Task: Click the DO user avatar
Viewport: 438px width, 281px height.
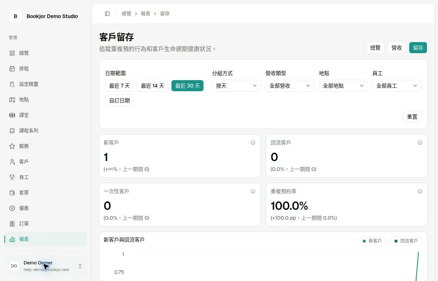Action: pos(14,266)
